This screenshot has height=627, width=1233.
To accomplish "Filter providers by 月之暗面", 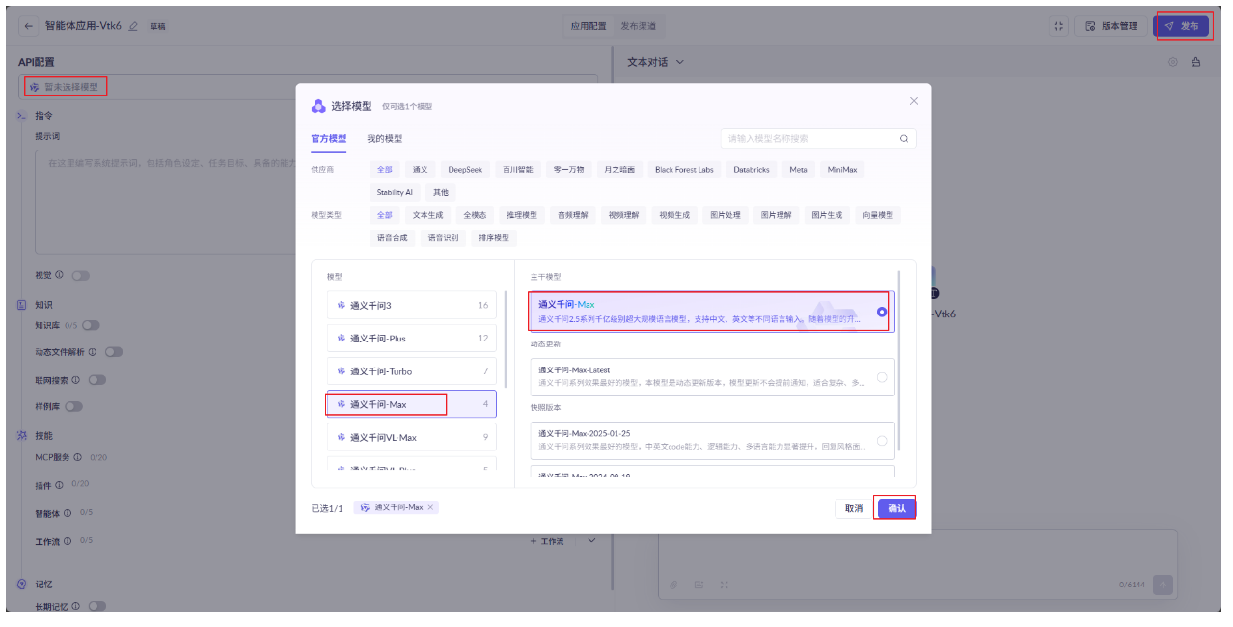I will [619, 169].
